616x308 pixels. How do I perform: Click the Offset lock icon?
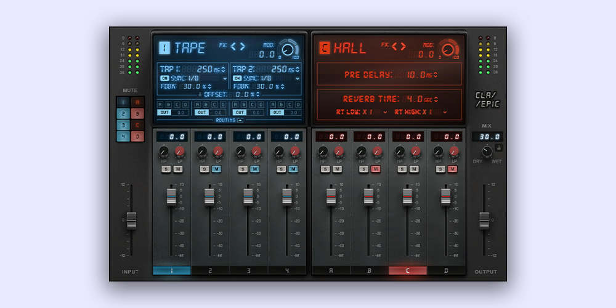pyautogui.click(x=200, y=94)
